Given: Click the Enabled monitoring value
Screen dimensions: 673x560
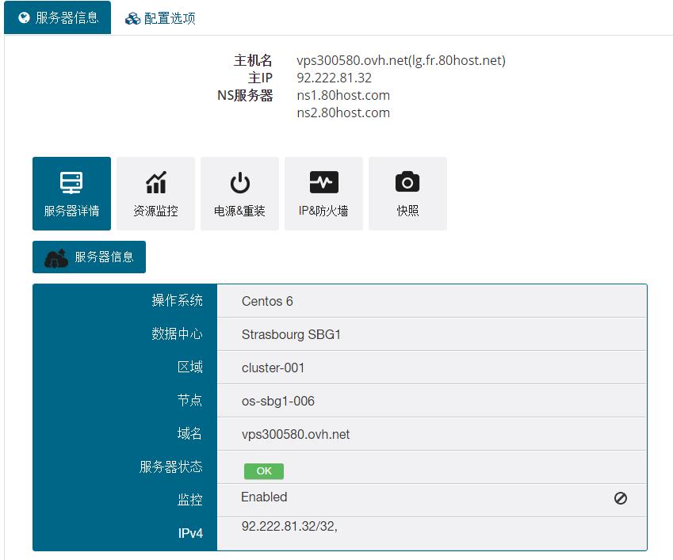Looking at the screenshot, I should [264, 497].
